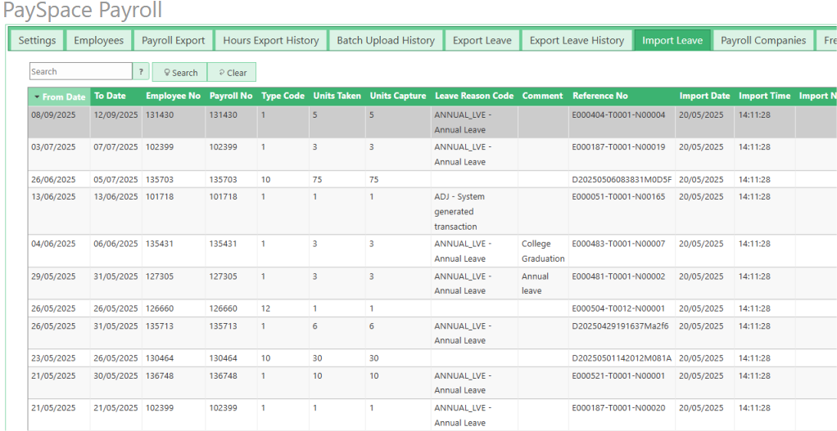
Task: Click the question mark help icon beside search
Action: coord(141,72)
